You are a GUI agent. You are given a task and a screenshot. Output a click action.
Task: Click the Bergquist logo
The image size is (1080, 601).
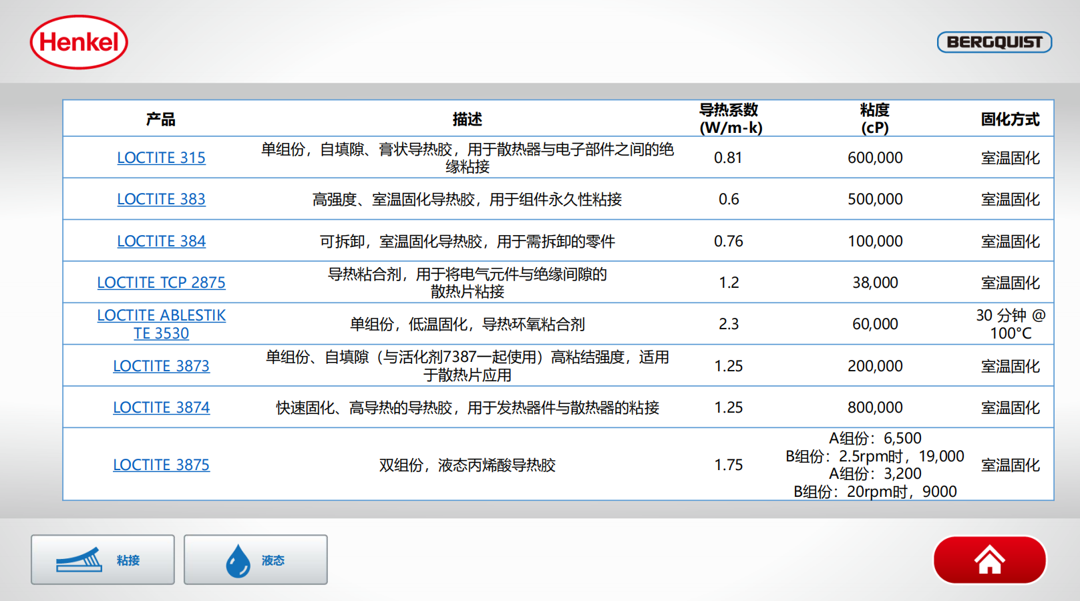click(994, 42)
